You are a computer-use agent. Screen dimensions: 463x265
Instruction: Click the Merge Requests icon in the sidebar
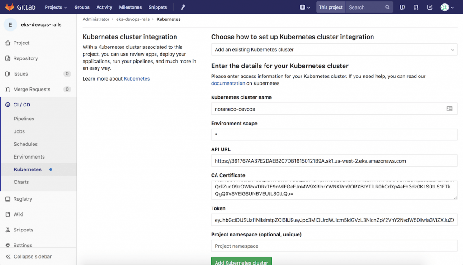click(x=8, y=89)
